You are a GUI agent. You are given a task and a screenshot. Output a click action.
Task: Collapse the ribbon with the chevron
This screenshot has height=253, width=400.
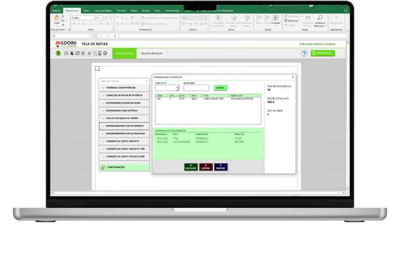347,30
